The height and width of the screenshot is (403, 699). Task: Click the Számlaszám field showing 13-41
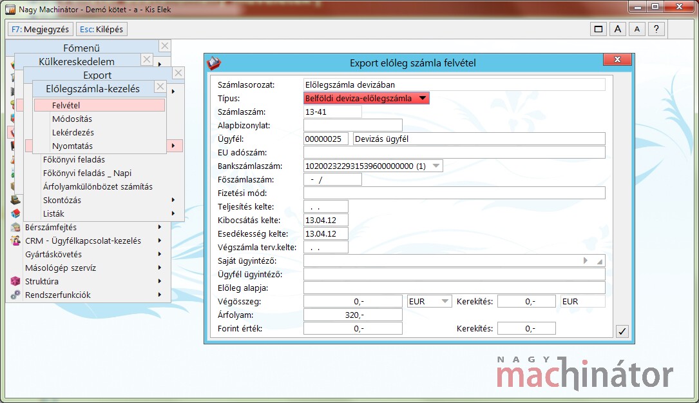click(x=332, y=112)
